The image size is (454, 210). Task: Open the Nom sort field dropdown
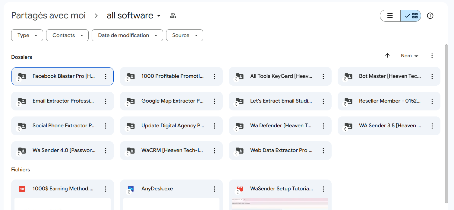tap(409, 56)
